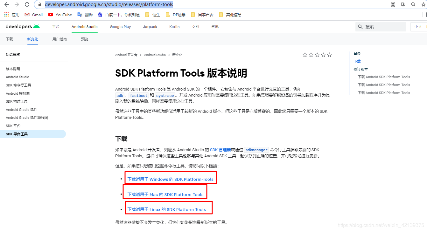Click the browser forward arrow
Viewport: 427px width, 231px height.
tap(17, 4)
